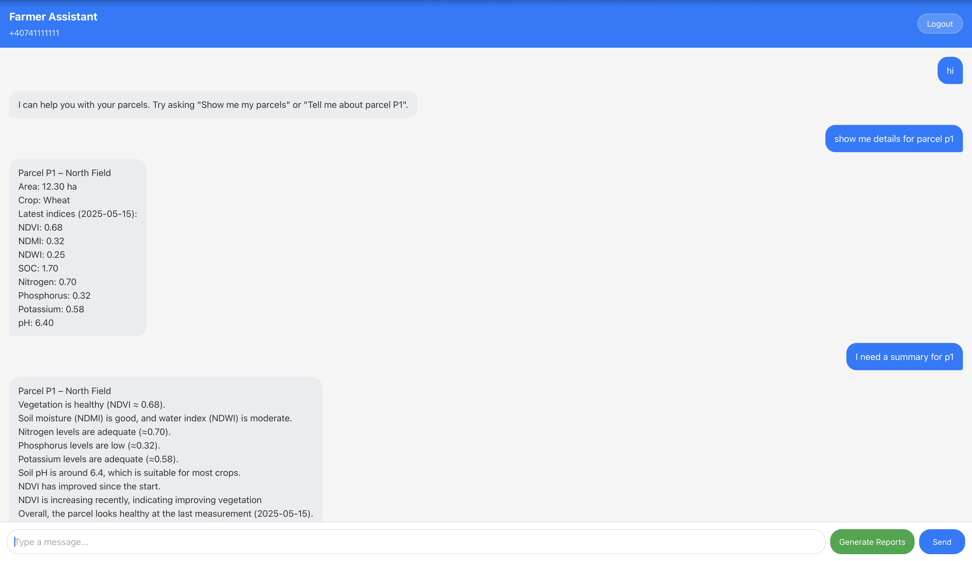Click 'Latest indices (2025-05-15)' text
The width and height of the screenshot is (972, 561).
pyautogui.click(x=78, y=214)
